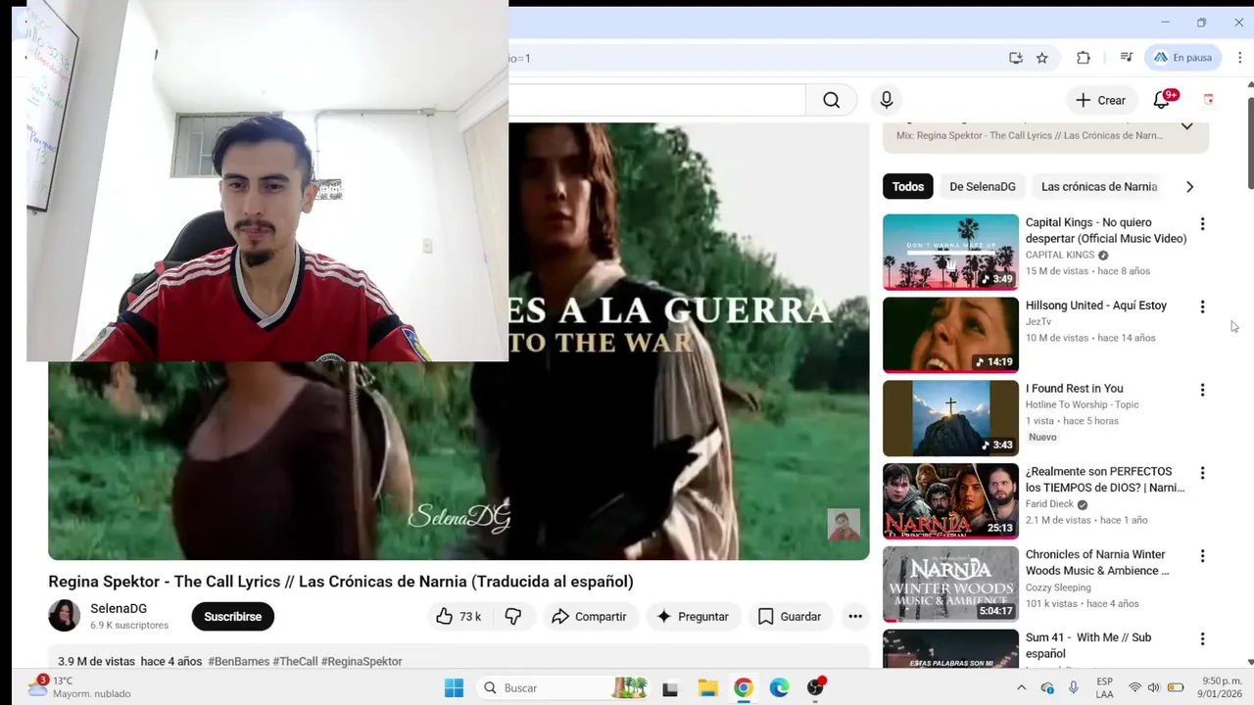The image size is (1254, 705).
Task: Open the Capital Kings video thumbnail
Action: tap(950, 253)
